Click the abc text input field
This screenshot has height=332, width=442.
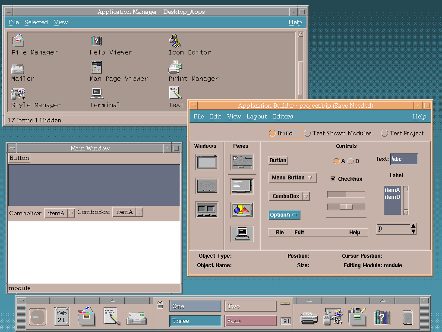coord(403,159)
